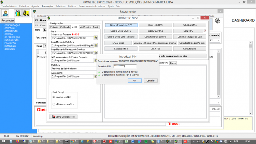Click Gerar RPS button
The width and height of the screenshot is (256, 144).
click(188, 31)
